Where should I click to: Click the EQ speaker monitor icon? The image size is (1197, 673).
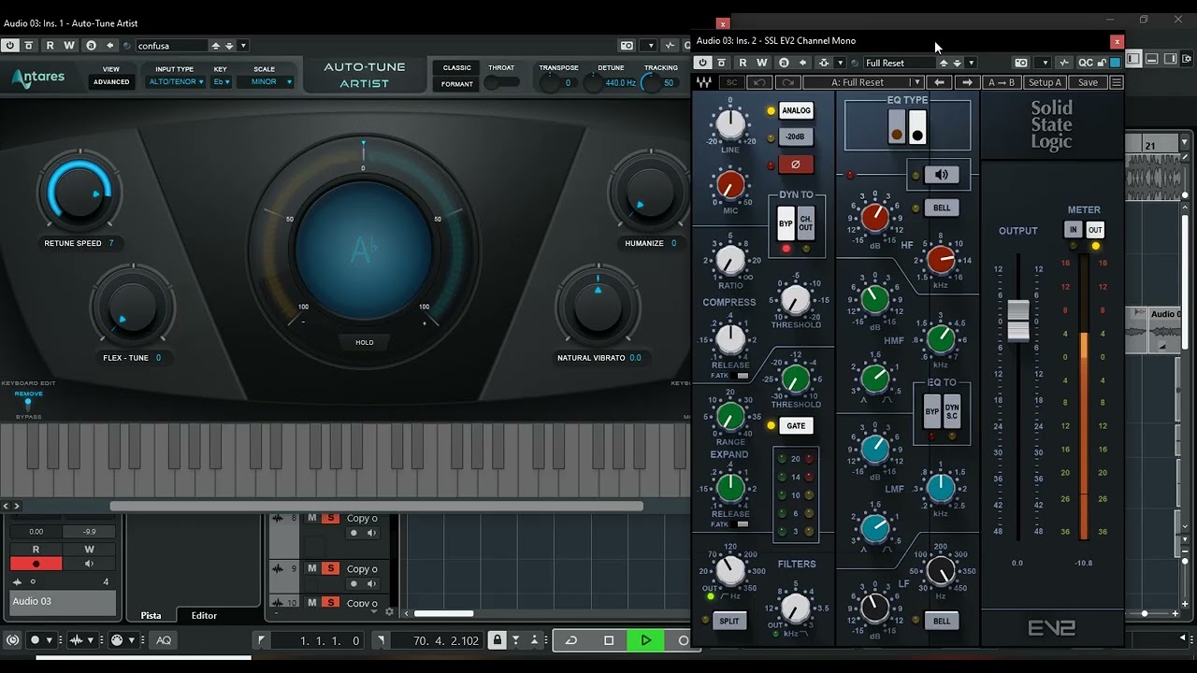coord(942,175)
